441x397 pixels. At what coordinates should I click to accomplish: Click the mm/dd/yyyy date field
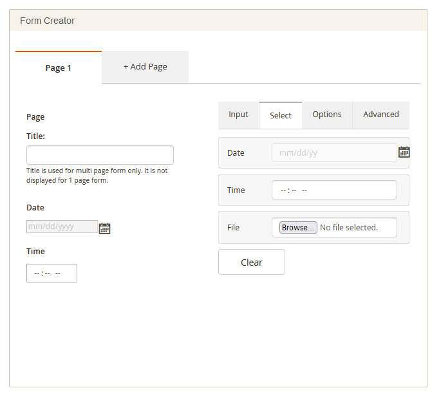pyautogui.click(x=62, y=226)
